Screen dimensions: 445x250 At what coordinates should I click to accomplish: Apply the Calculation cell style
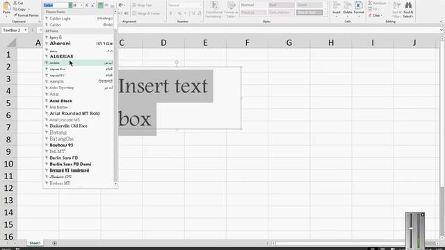coord(281,12)
